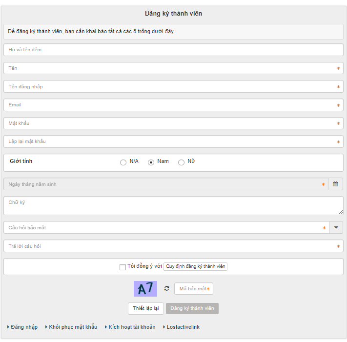
Task: Tick the Tôi đồng ý với checkbox
Action: (122, 267)
